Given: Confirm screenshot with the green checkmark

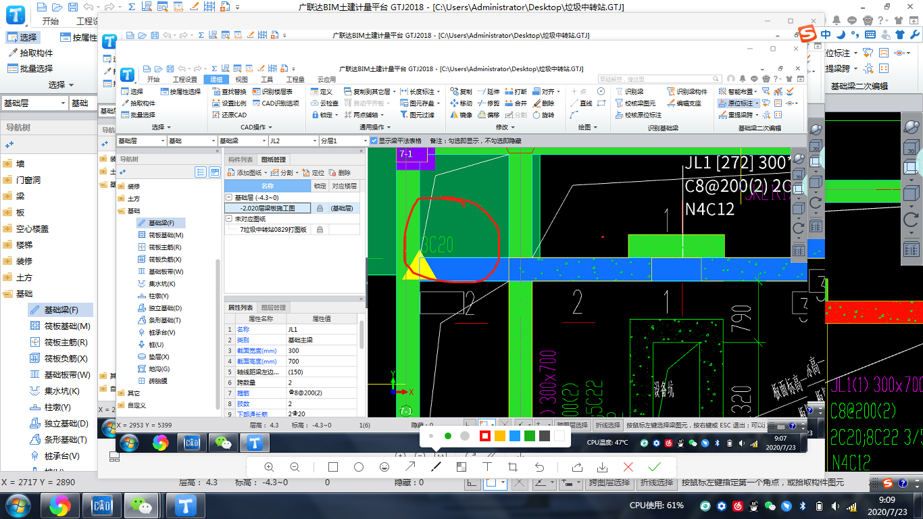Looking at the screenshot, I should (654, 467).
